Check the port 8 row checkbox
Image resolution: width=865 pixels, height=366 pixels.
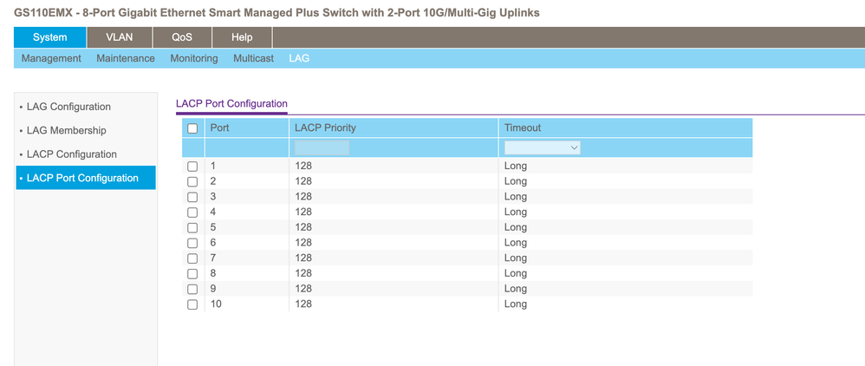(x=192, y=273)
